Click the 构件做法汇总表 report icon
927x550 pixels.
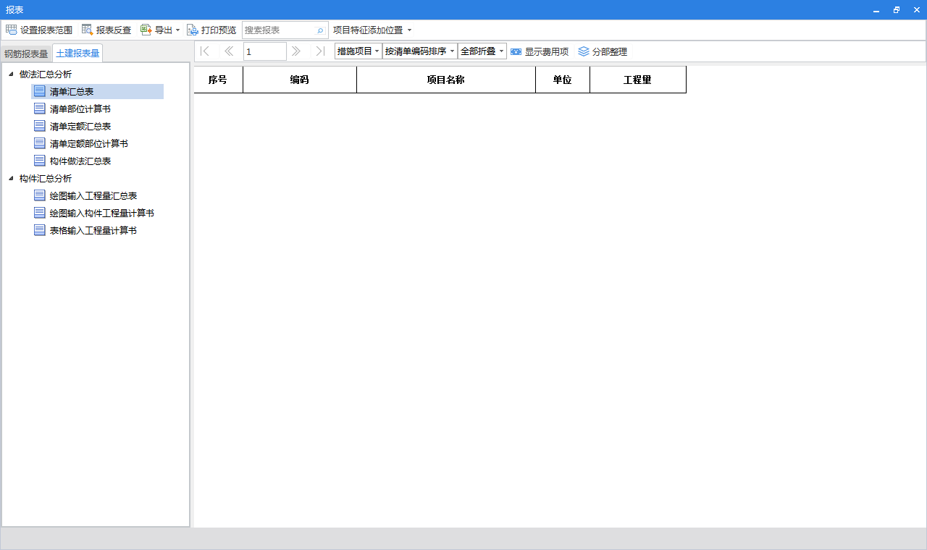pyautogui.click(x=40, y=161)
